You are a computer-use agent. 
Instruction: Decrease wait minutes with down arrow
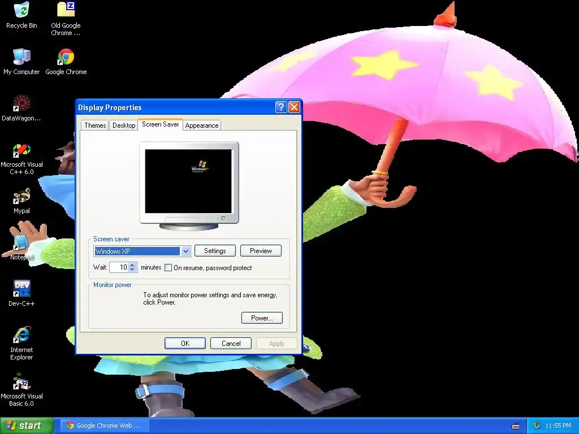pyautogui.click(x=132, y=270)
